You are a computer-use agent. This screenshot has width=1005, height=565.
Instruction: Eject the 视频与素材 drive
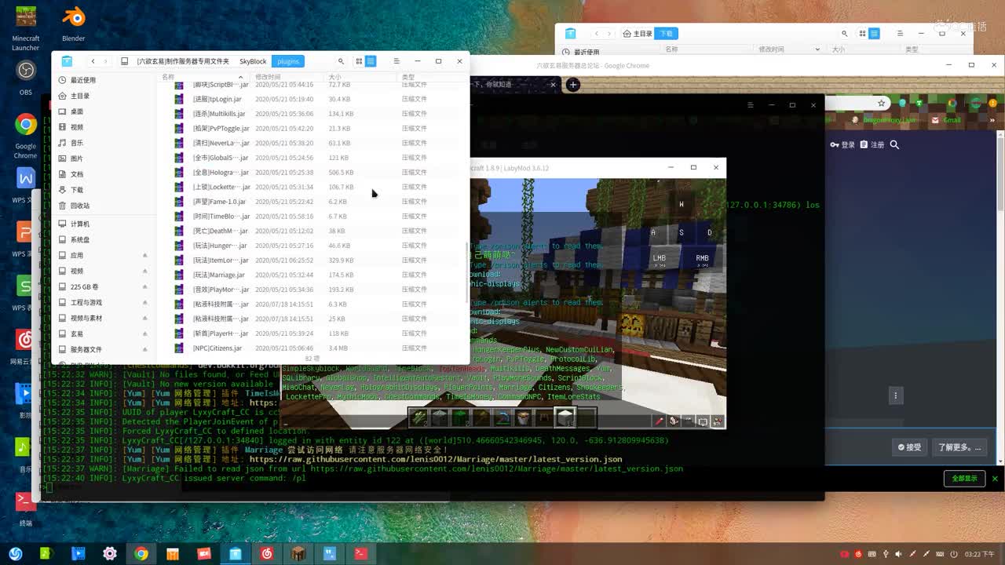tap(144, 318)
